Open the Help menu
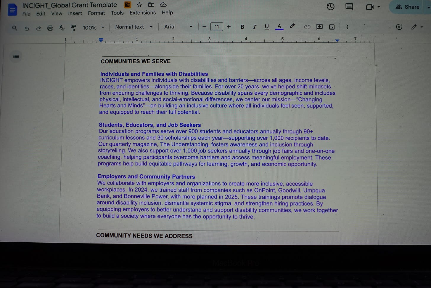This screenshot has height=288, width=431. click(167, 13)
